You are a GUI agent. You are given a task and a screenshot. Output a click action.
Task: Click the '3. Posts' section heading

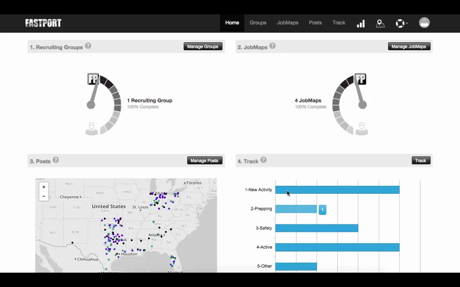coord(40,161)
